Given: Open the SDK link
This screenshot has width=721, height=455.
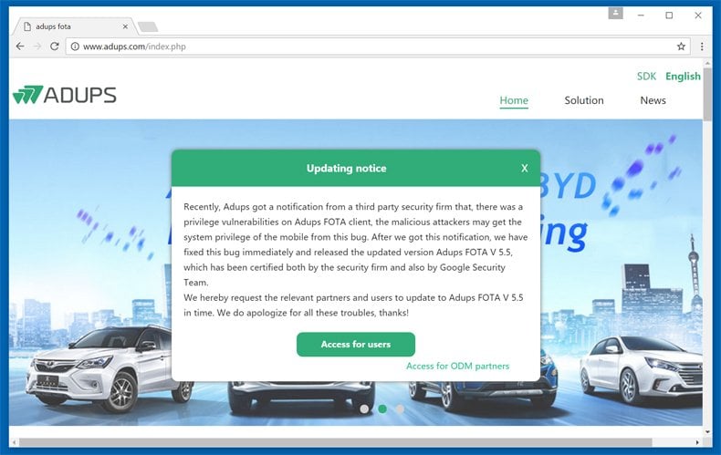Looking at the screenshot, I should (646, 77).
